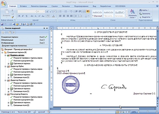Open the Office button menu
The image size is (159, 114).
coord(3,3)
